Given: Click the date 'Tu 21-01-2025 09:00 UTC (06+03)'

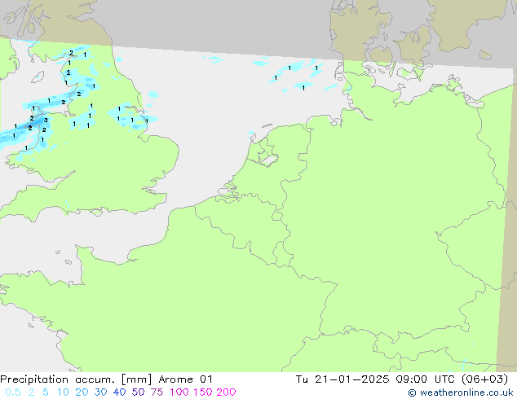Looking at the screenshot, I should [401, 379].
